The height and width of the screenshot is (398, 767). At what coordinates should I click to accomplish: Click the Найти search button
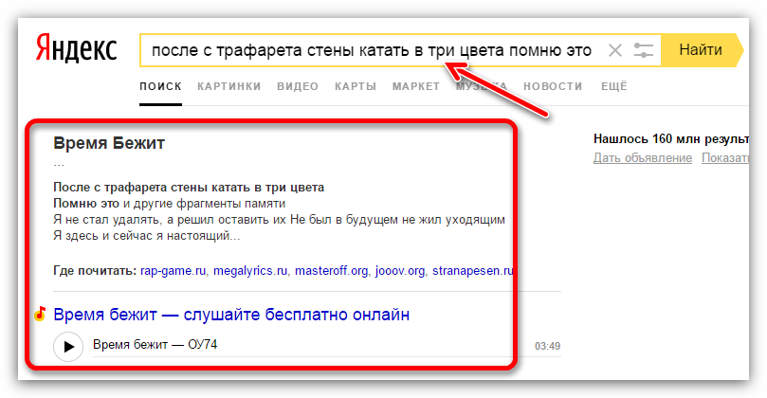[701, 50]
